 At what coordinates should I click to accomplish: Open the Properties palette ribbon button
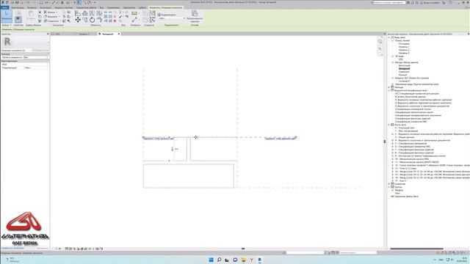[18, 20]
